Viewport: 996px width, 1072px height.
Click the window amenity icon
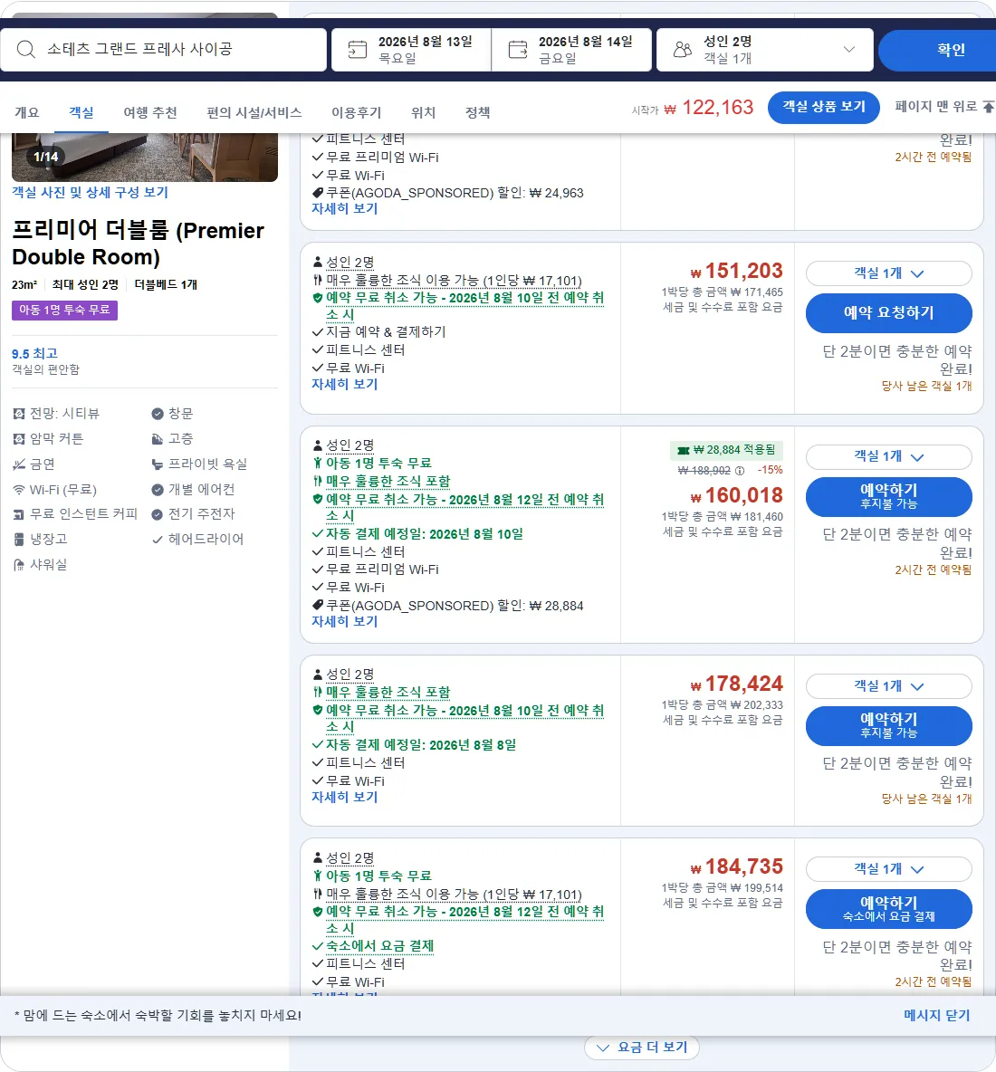click(x=158, y=414)
